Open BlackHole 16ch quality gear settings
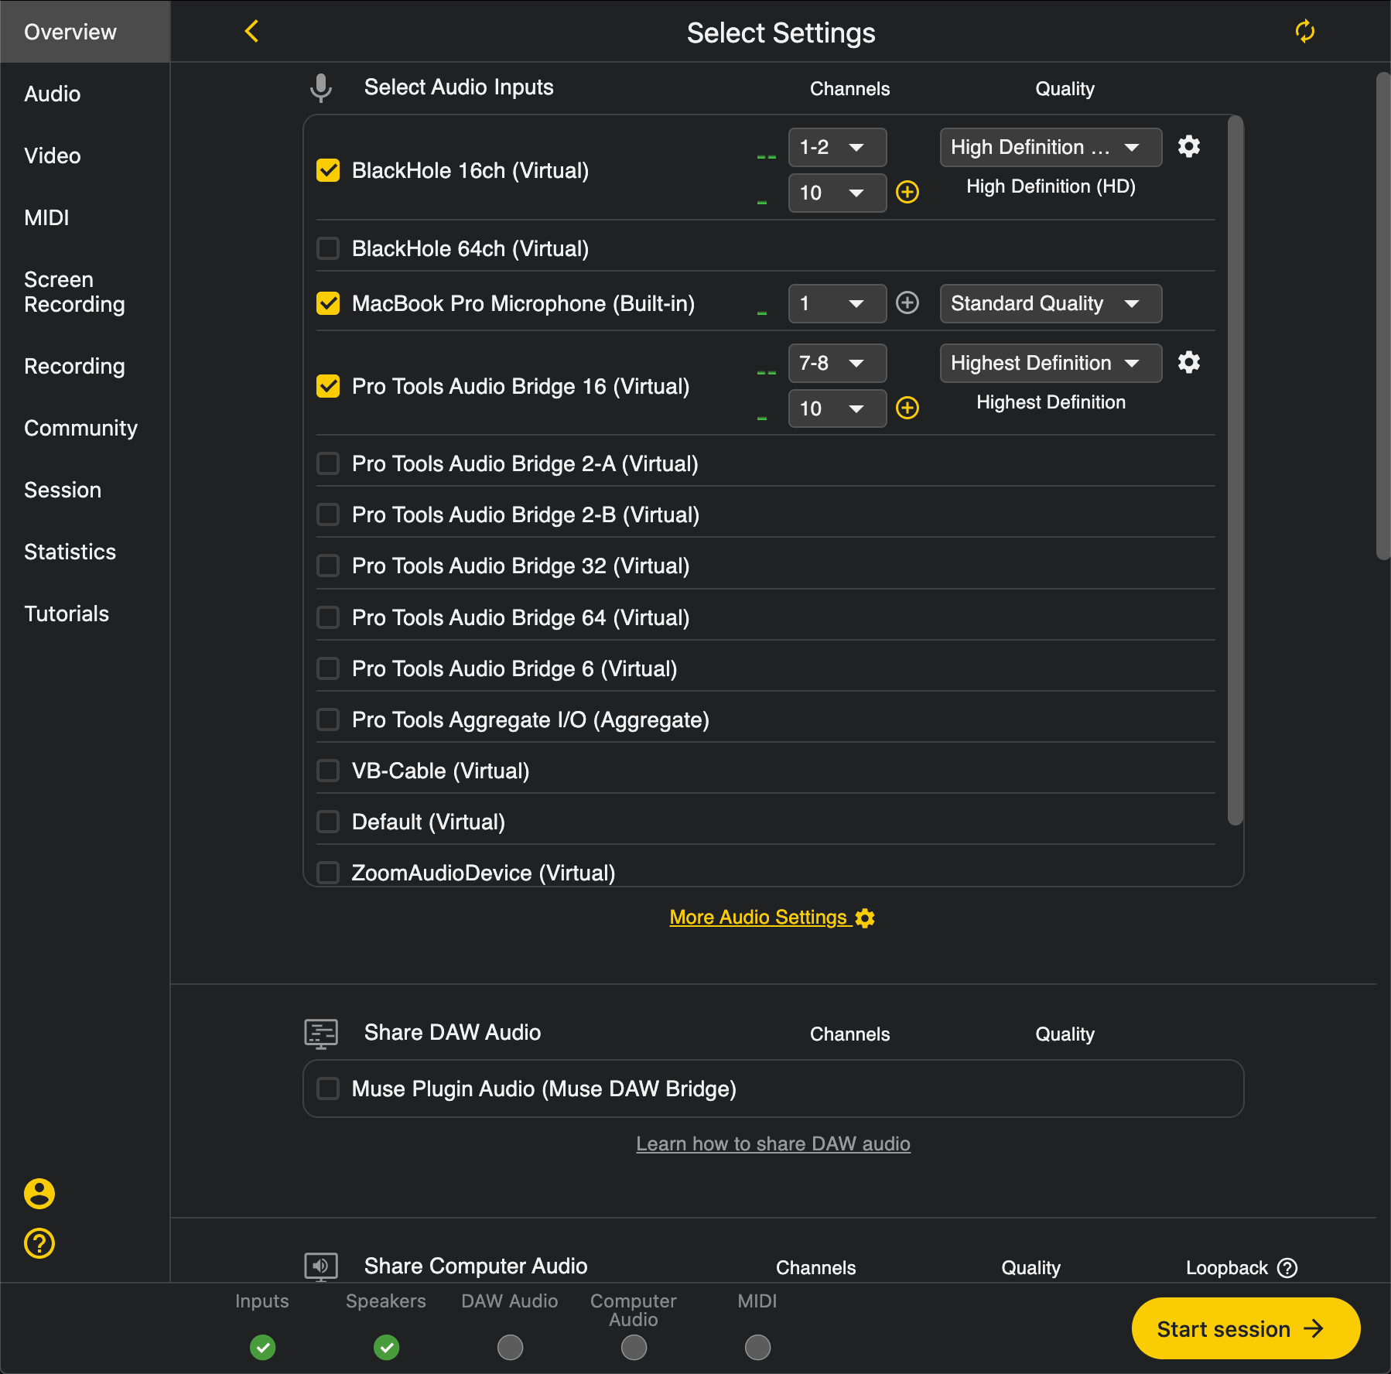Image resolution: width=1391 pixels, height=1374 pixels. coord(1188,146)
